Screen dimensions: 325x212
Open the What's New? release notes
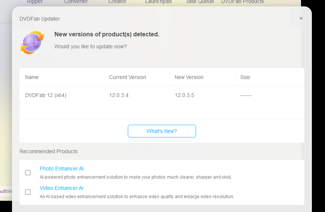[162, 131]
